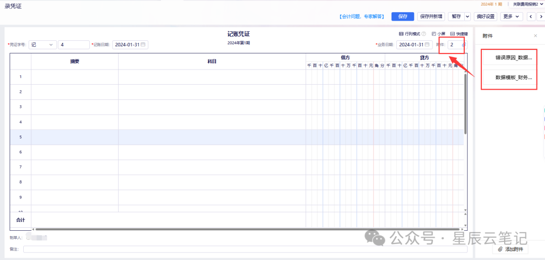The width and height of the screenshot is (545, 260).
Task: Click the 摘要 column header
Action: pyautogui.click(x=75, y=61)
